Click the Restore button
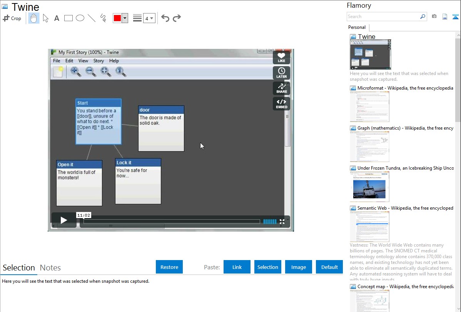 click(169, 267)
